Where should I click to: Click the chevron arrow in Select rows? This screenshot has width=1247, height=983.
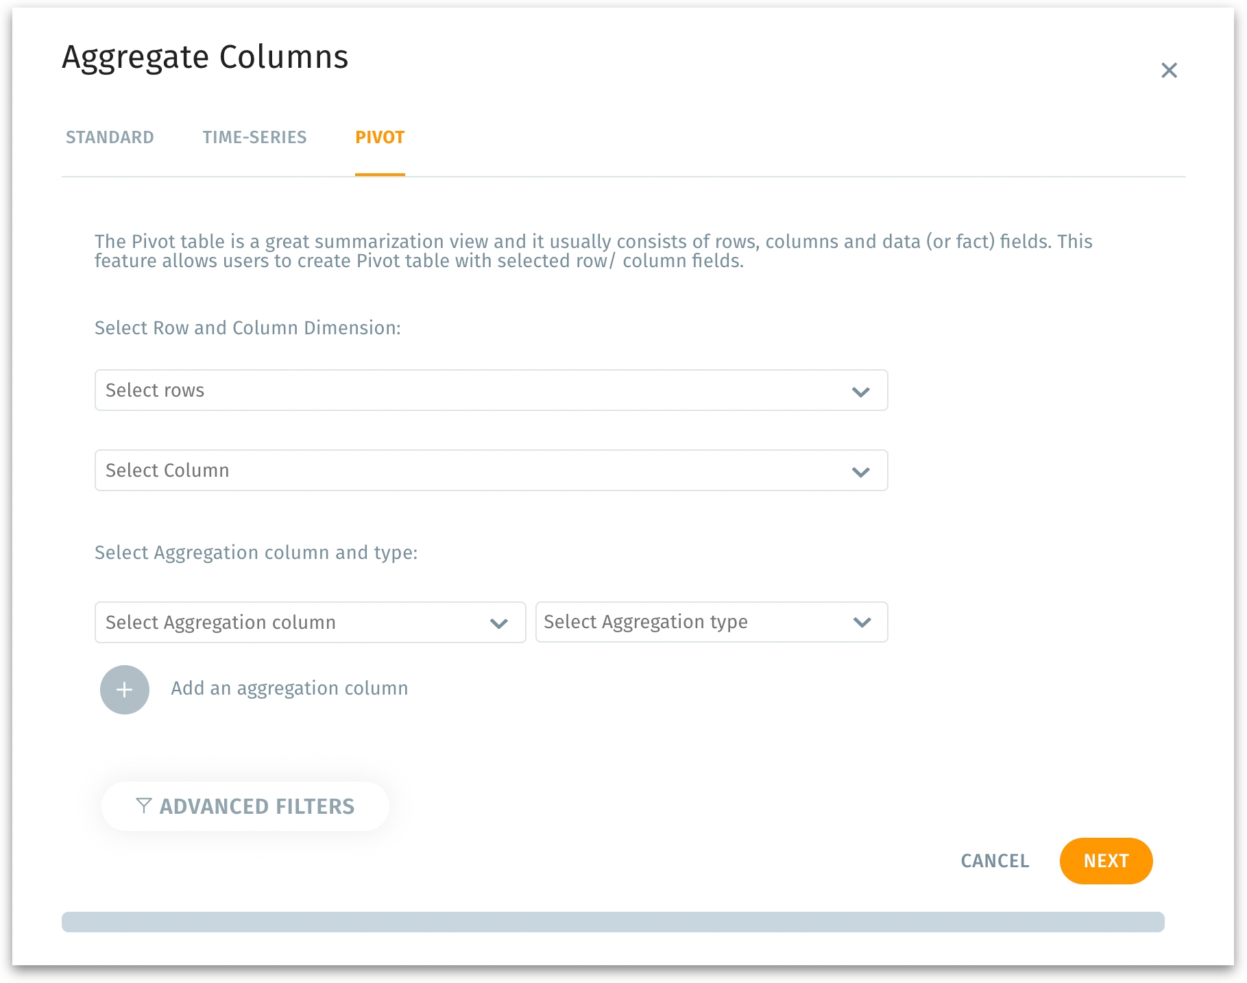[861, 392]
